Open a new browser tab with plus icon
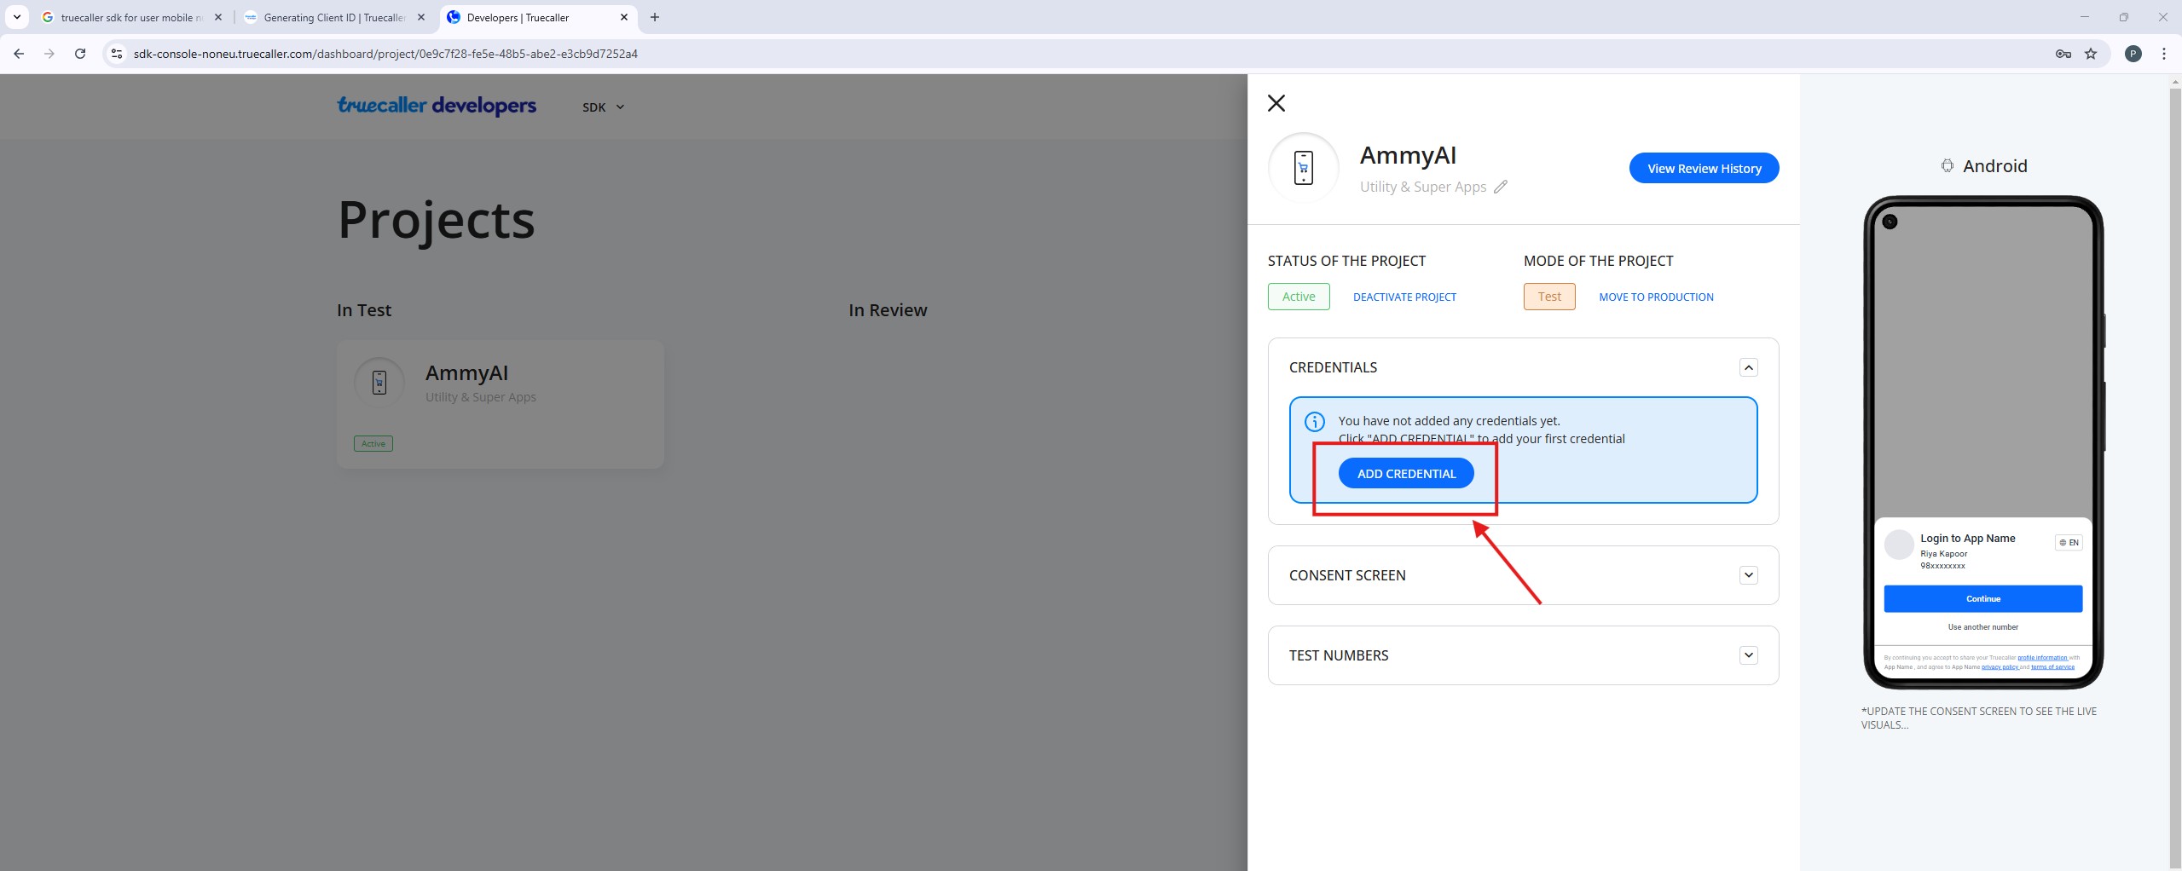Image resolution: width=2182 pixels, height=871 pixels. [x=654, y=17]
